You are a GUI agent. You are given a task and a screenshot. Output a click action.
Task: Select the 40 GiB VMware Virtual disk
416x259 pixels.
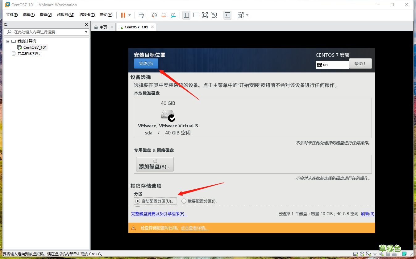[168, 117]
